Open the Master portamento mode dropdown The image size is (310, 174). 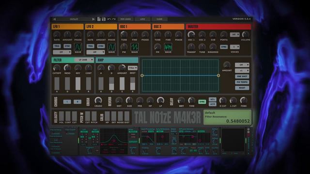[234, 34]
